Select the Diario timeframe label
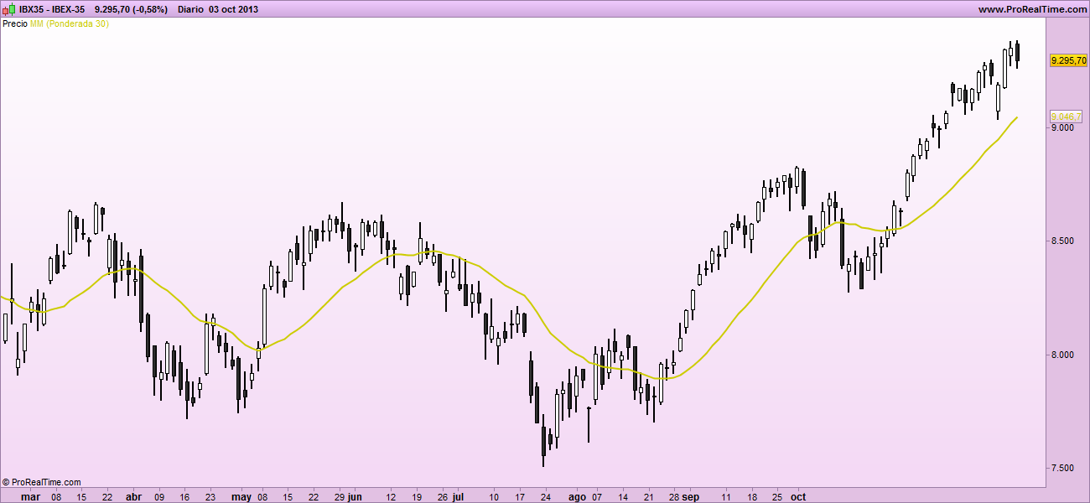Image resolution: width=1090 pixels, height=503 pixels. tap(190, 9)
